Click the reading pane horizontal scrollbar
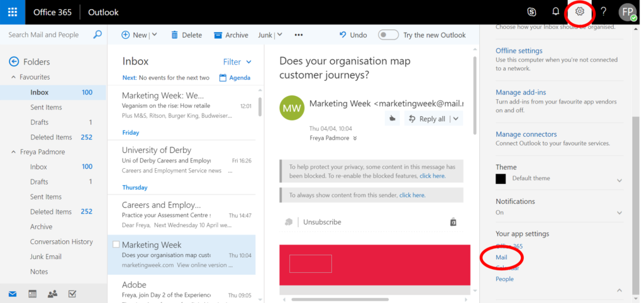Viewport: 644px width, 303px height. point(340,299)
